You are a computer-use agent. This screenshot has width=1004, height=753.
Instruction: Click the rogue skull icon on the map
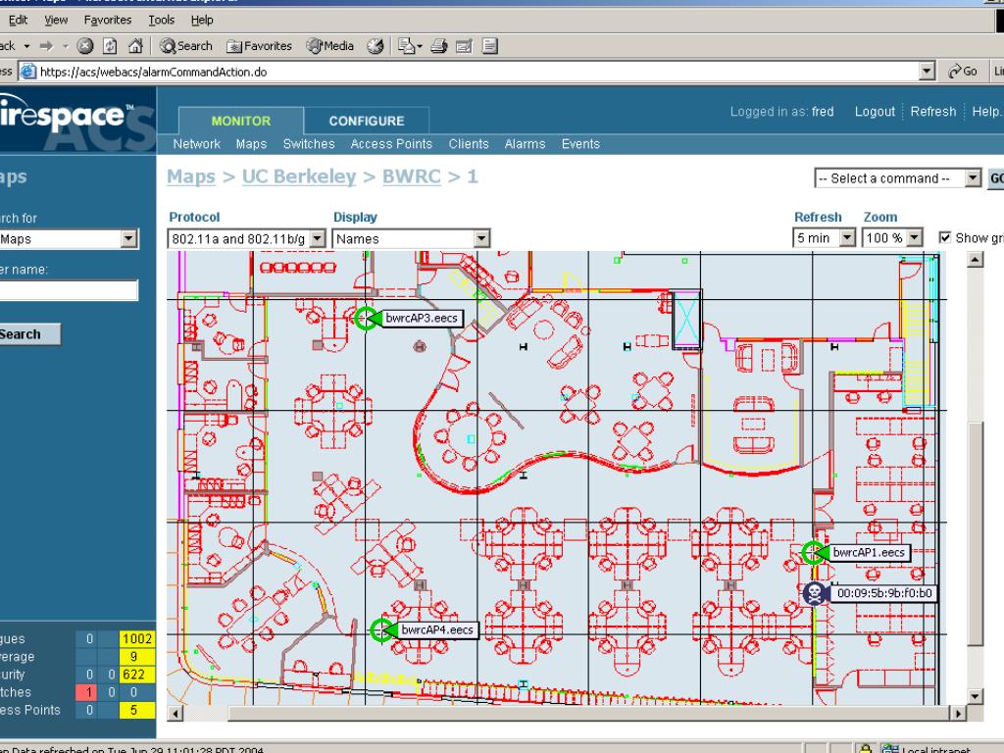(815, 593)
